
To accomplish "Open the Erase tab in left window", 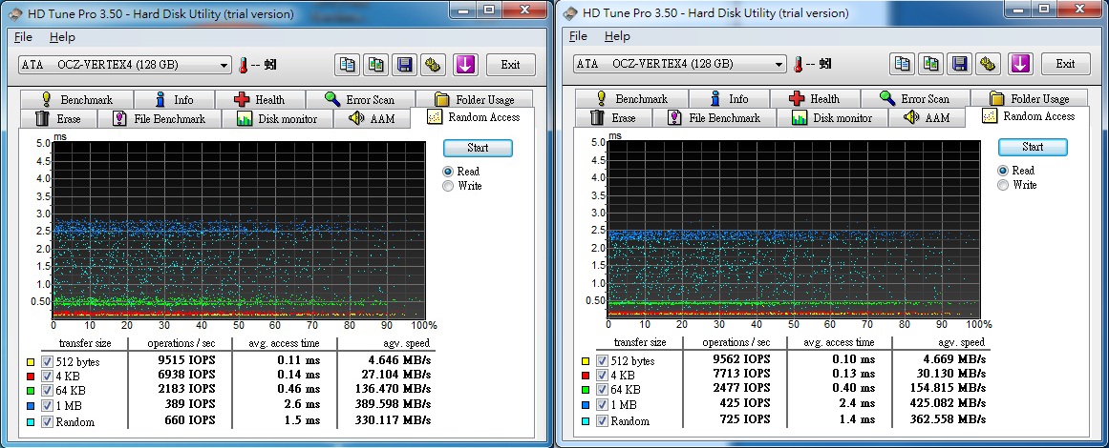I will point(58,118).
